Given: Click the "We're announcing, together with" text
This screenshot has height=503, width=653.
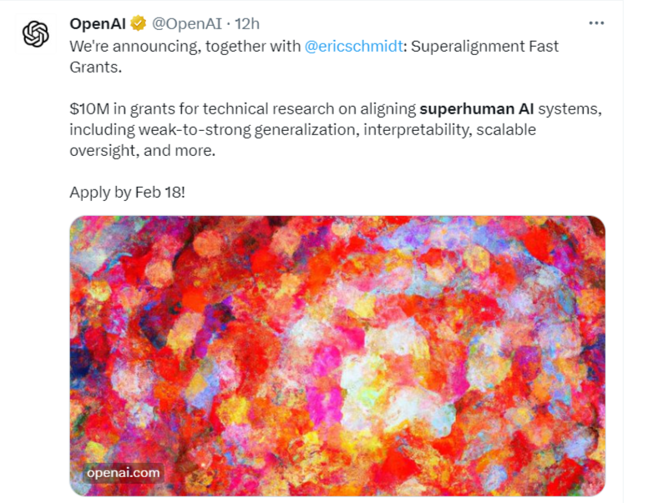Looking at the screenshot, I should [185, 46].
